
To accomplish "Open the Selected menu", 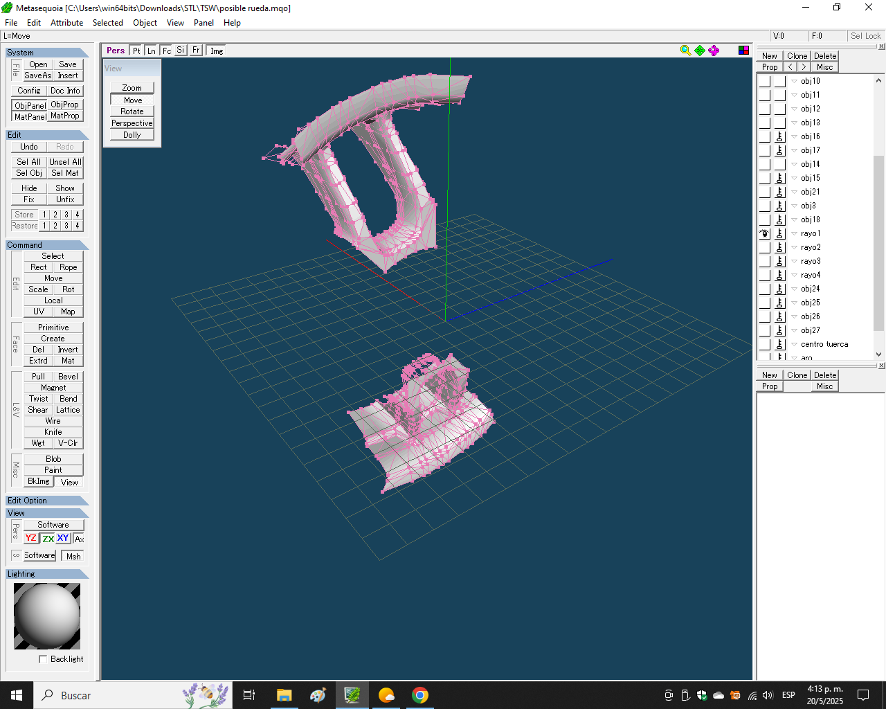I will pyautogui.click(x=108, y=23).
